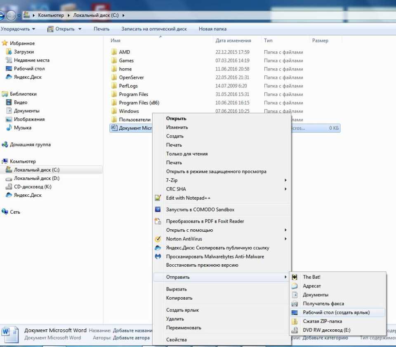Select Рабочий стол (создать ярлык) option
Image resolution: width=396 pixels, height=347 pixels.
[336, 312]
